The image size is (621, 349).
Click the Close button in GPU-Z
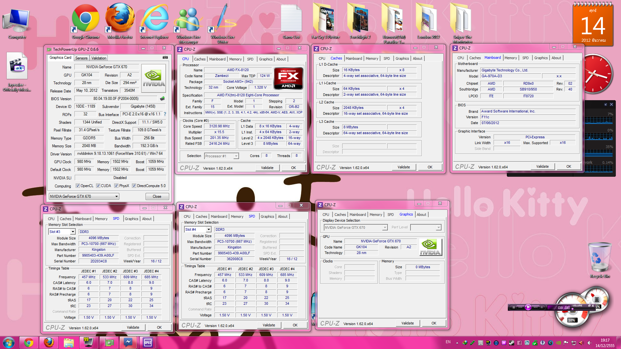click(157, 196)
